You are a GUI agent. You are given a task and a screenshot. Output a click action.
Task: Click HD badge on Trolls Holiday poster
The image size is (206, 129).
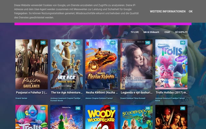coord(183,43)
